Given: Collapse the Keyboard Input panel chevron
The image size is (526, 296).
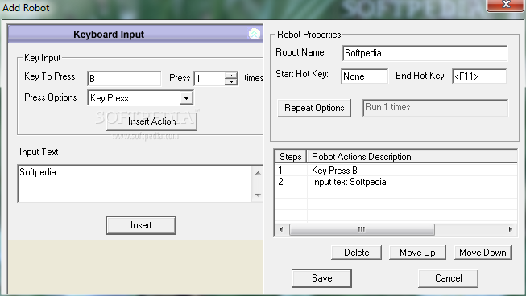Looking at the screenshot, I should (254, 34).
